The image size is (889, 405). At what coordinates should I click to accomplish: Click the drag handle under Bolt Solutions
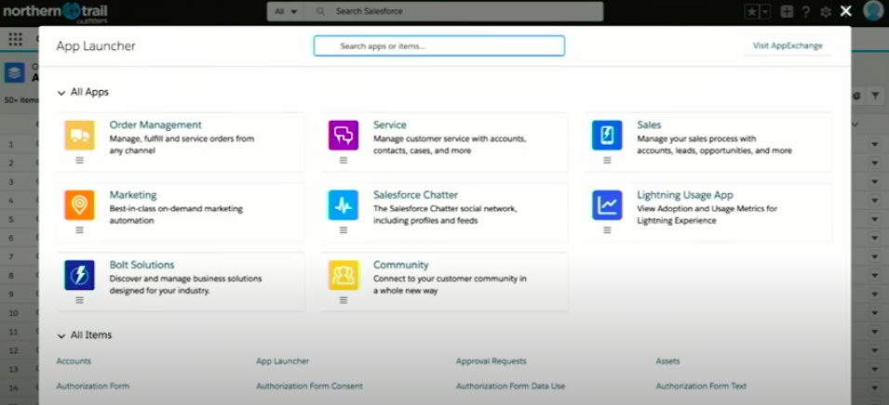coord(79,300)
